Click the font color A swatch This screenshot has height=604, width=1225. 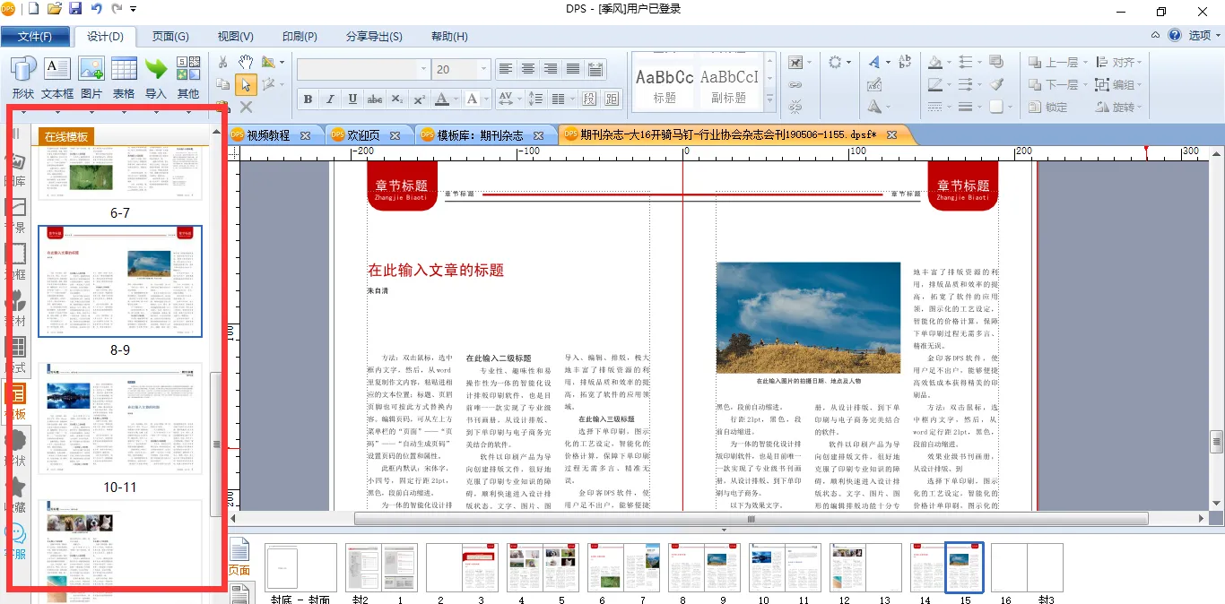[x=441, y=99]
